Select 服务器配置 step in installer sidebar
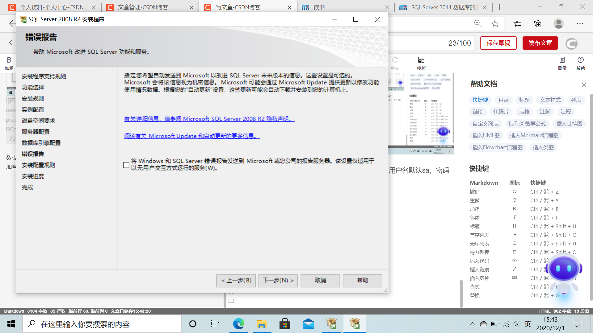Screen dimensions: 593x333 (36, 132)
